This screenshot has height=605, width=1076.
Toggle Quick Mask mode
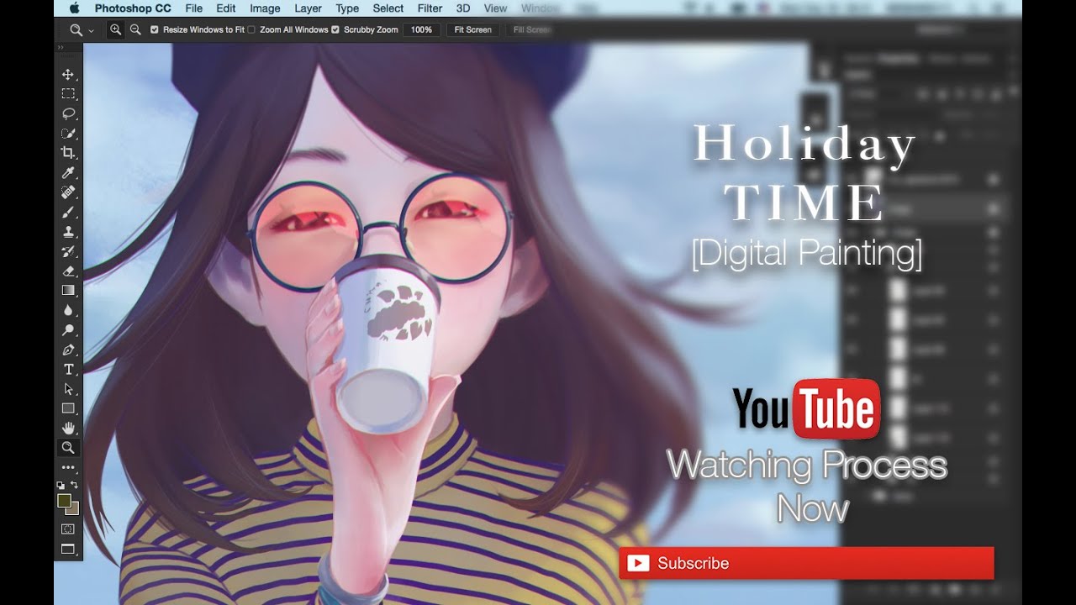coord(68,529)
